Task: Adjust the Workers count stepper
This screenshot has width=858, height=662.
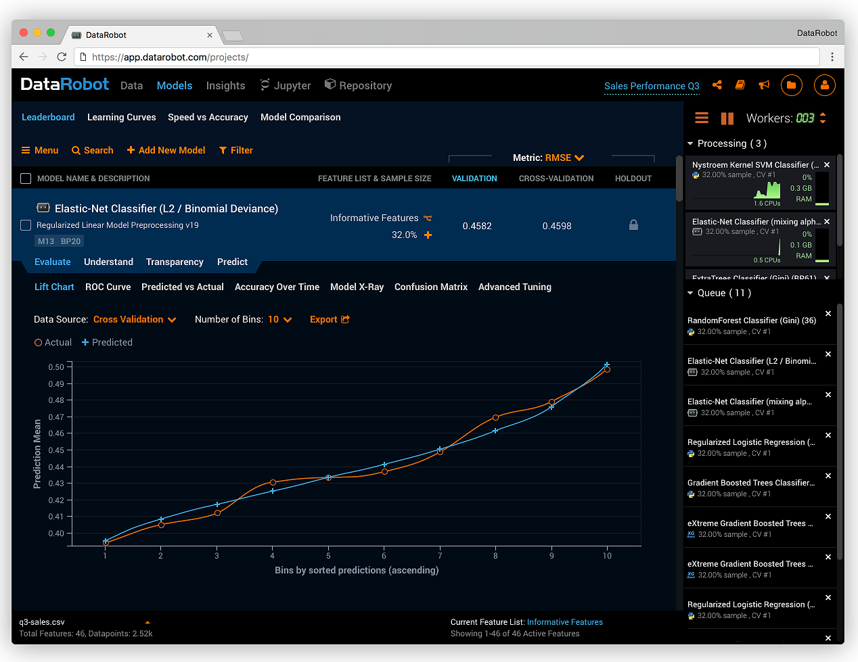Action: (823, 118)
